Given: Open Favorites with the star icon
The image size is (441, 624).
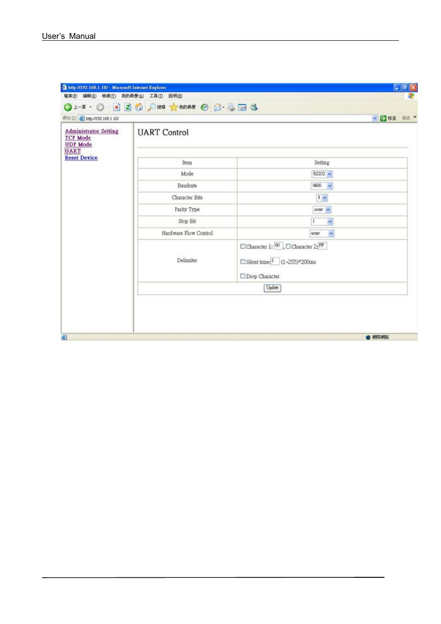Looking at the screenshot, I should point(173,107).
